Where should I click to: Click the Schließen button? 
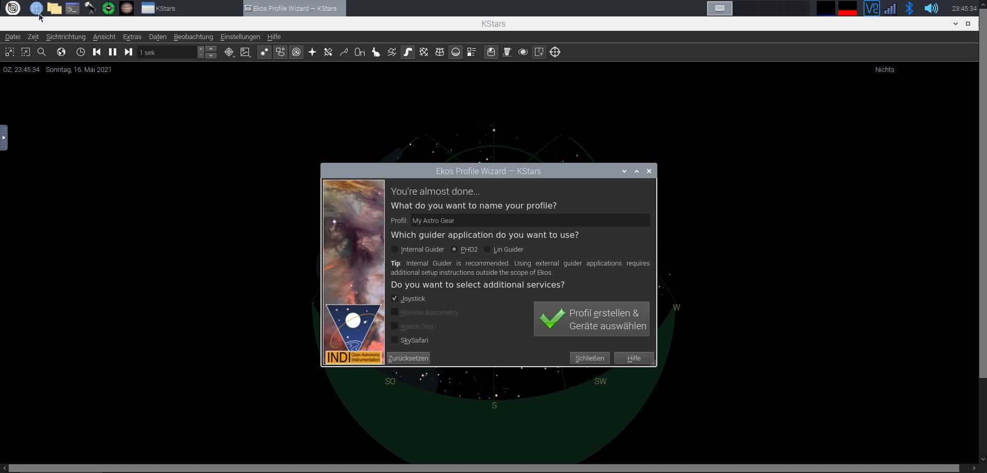[x=589, y=358]
